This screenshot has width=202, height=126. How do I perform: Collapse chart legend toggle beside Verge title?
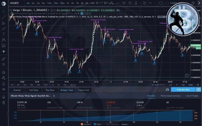coord(10,10)
